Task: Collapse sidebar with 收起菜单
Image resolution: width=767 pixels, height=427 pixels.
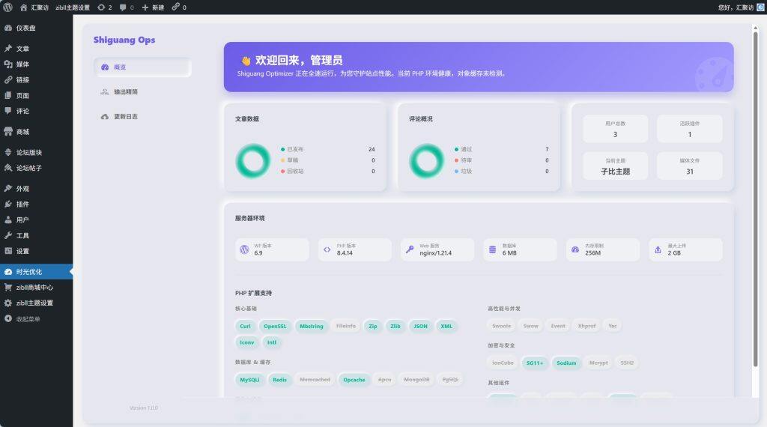Action: point(36,319)
